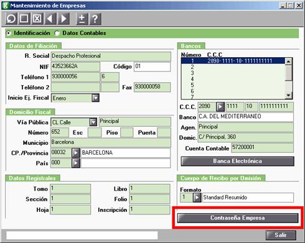Screen dimensions: 305x243
Task: Click the Número field with 652
Action: pos(60,132)
